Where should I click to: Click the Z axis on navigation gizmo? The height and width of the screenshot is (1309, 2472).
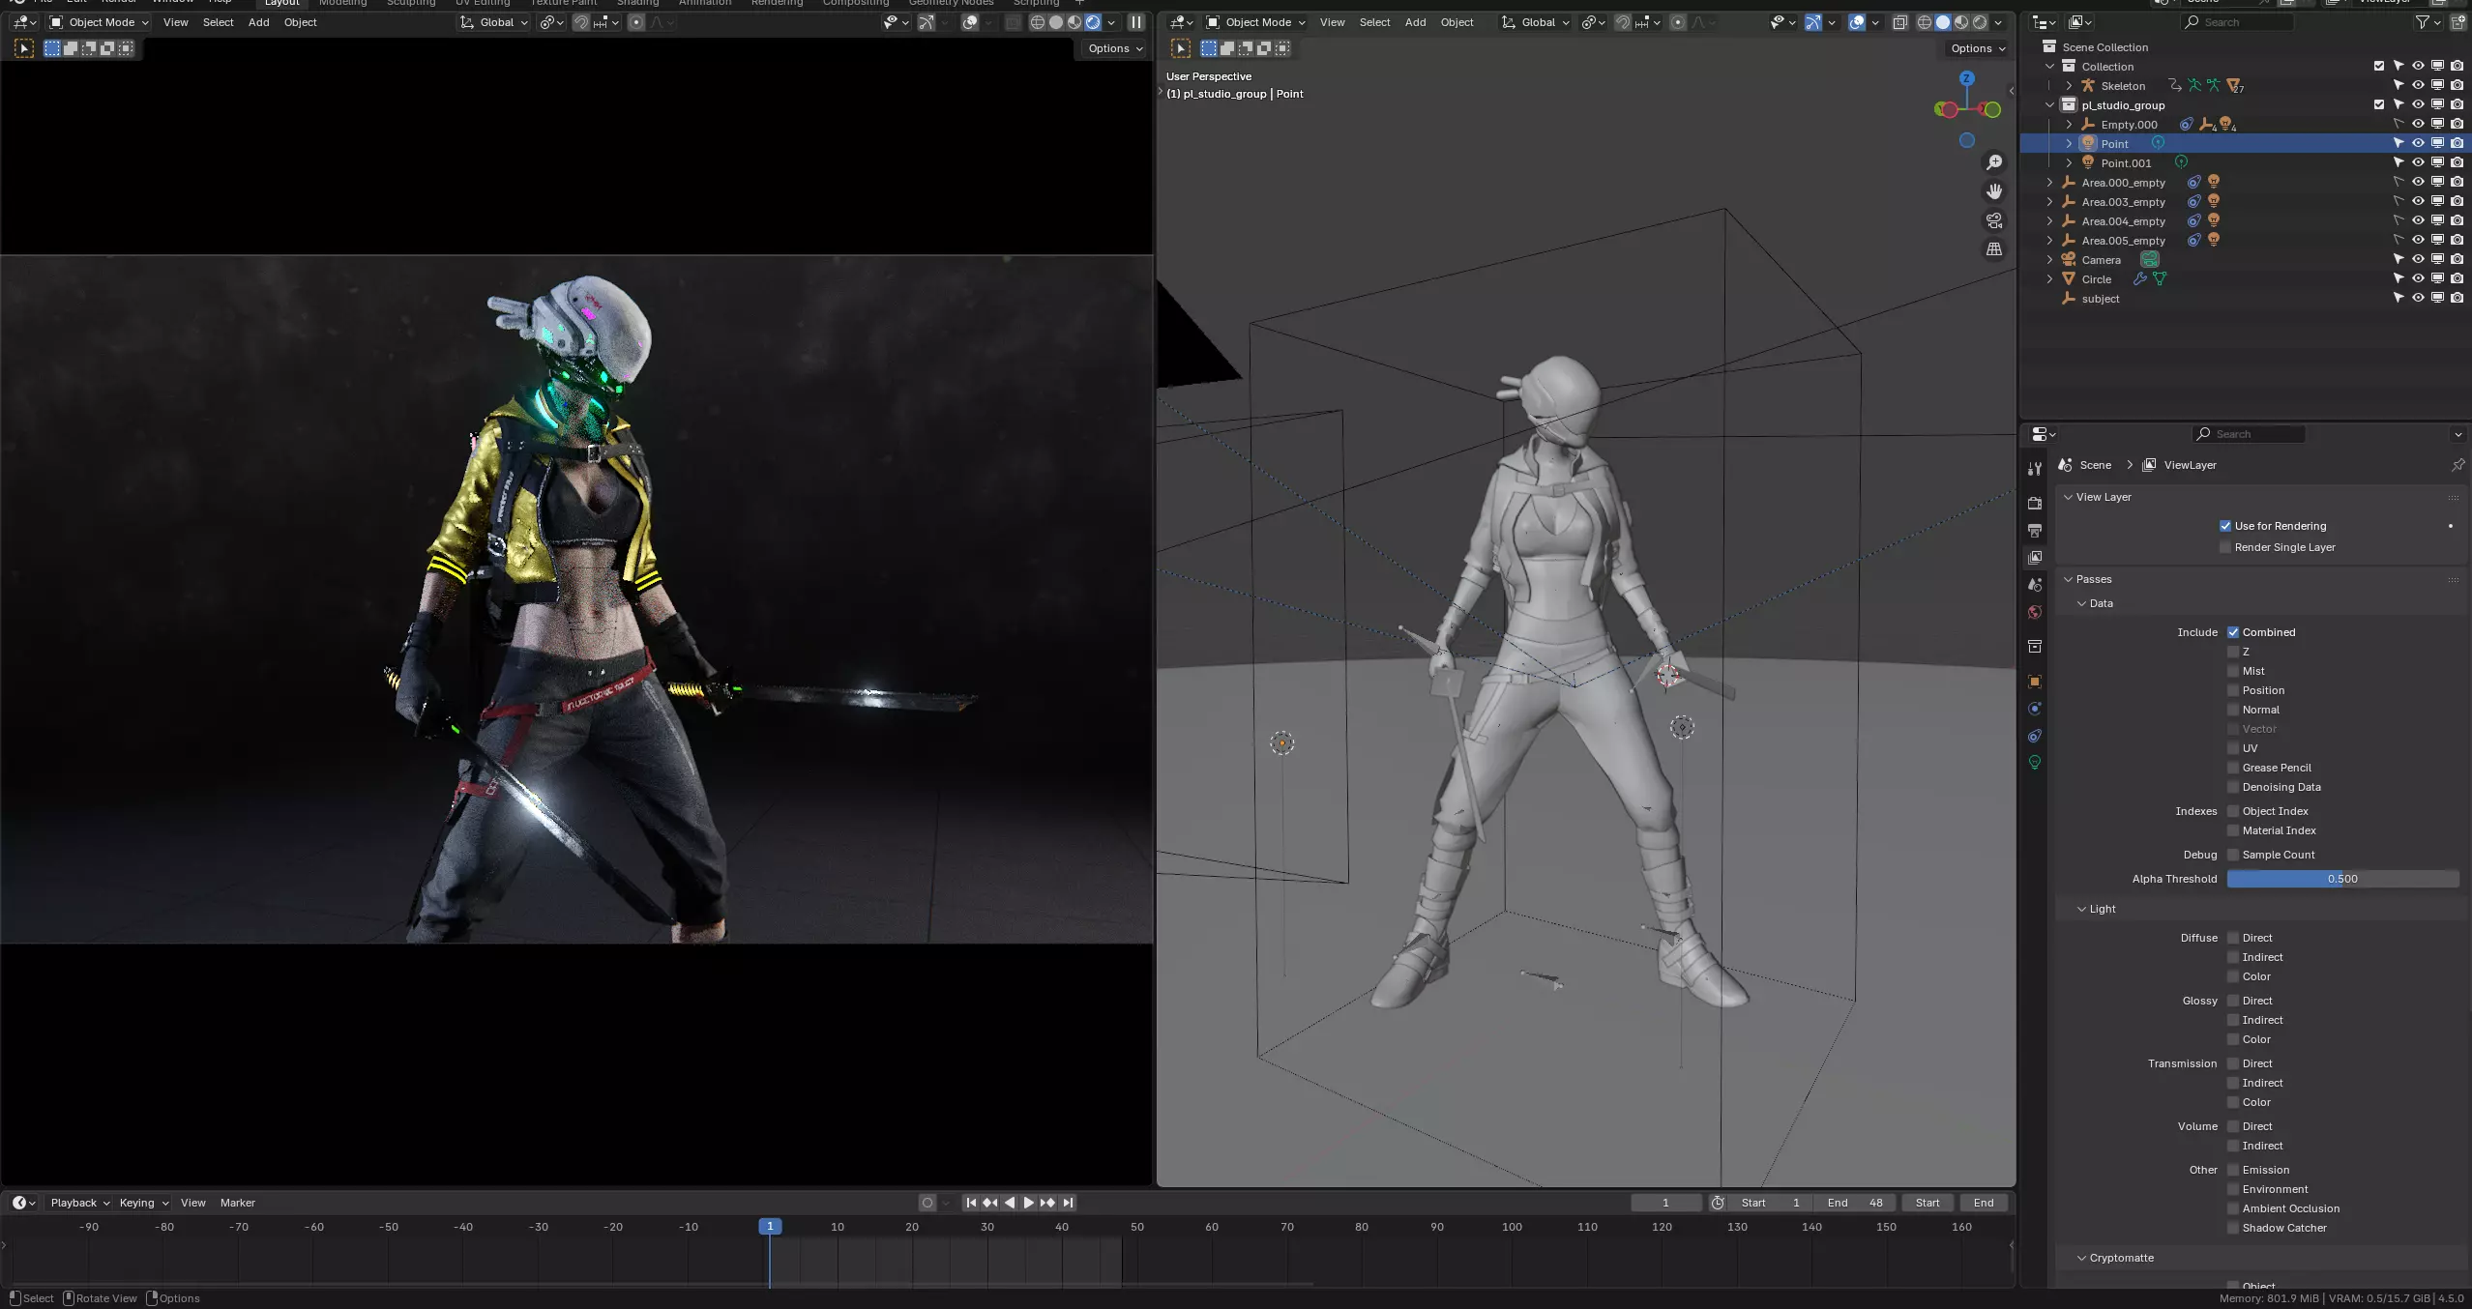click(1966, 78)
